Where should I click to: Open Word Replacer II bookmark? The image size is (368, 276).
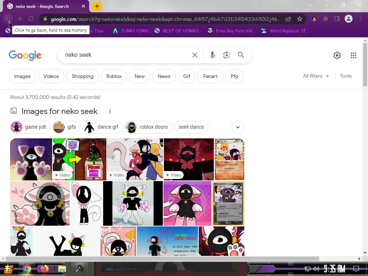[283, 31]
